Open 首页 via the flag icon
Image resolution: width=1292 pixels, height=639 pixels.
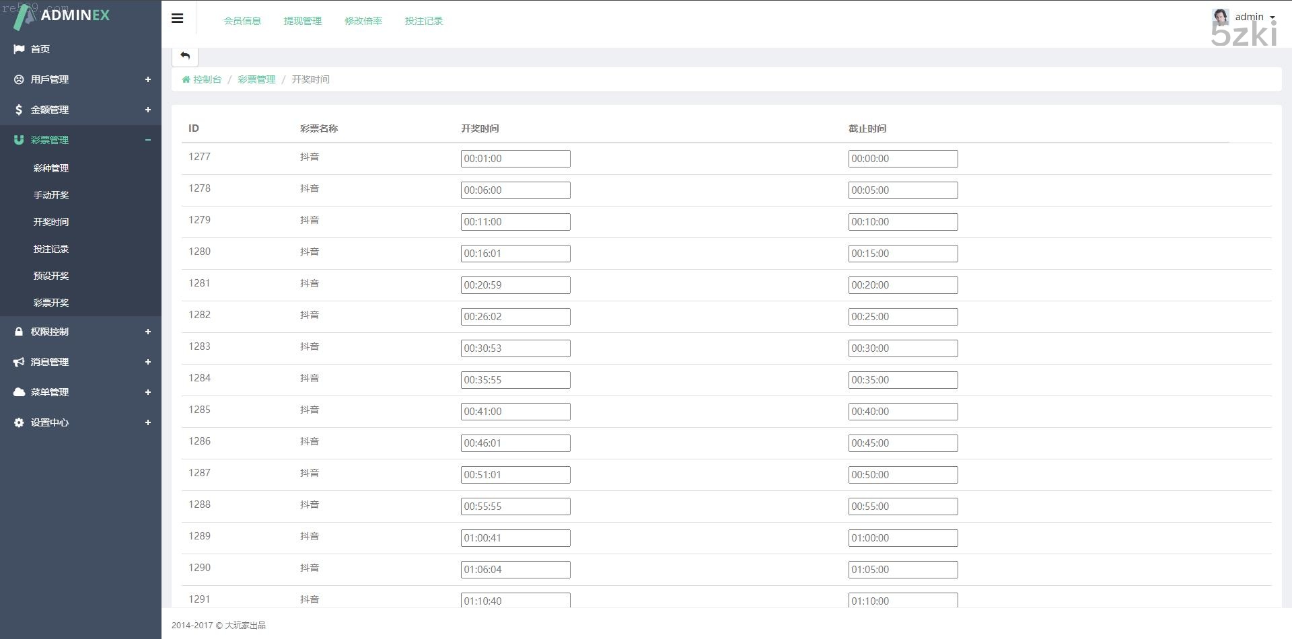click(19, 49)
